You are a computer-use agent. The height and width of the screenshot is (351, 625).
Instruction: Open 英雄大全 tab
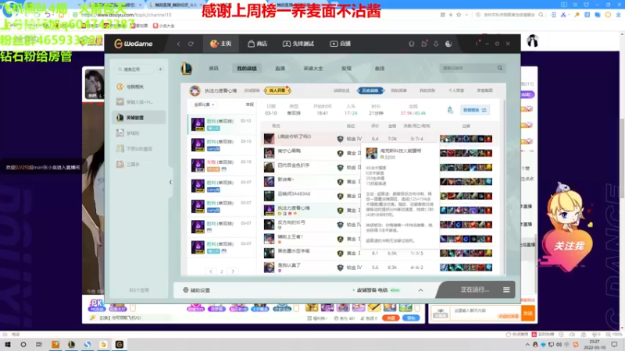[313, 69]
